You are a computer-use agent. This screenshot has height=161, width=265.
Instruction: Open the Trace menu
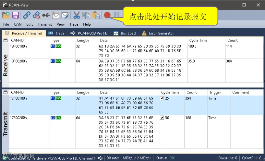tap(74, 24)
